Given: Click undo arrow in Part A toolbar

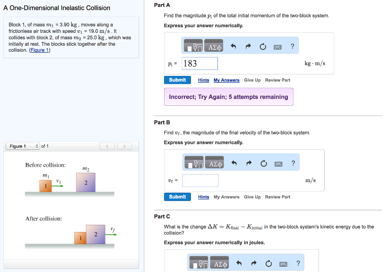Looking at the screenshot, I should point(233,46).
